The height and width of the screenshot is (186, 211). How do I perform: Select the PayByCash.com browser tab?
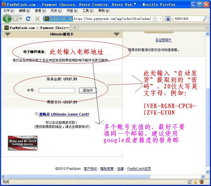36,28
